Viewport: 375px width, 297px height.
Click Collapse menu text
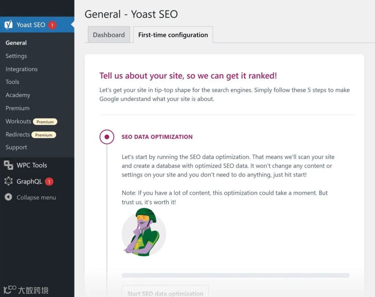36,197
